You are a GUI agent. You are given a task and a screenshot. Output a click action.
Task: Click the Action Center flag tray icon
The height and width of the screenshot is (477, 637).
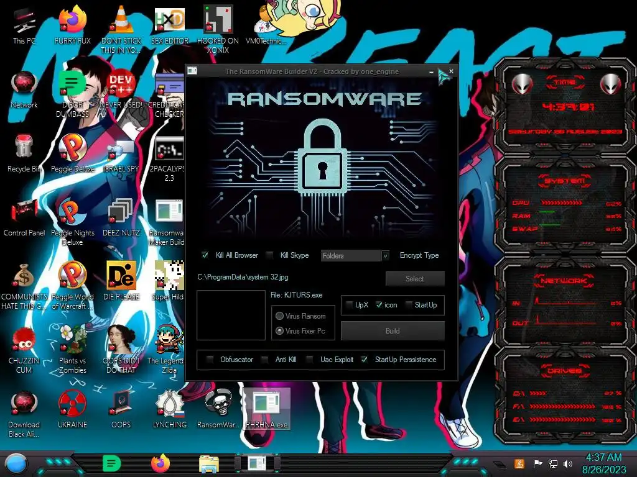pyautogui.click(x=537, y=463)
